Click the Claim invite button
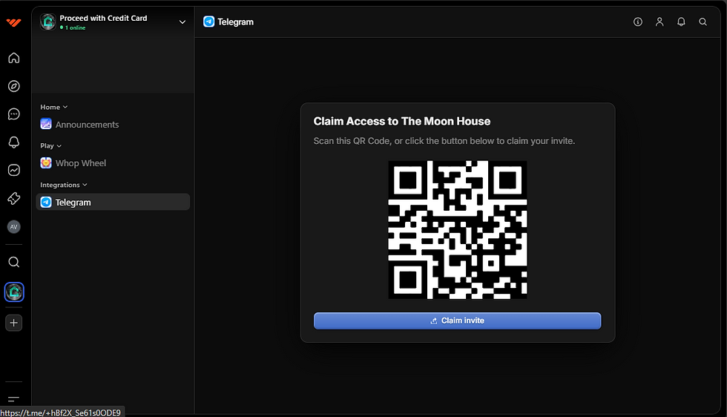The image size is (727, 417). 457,321
